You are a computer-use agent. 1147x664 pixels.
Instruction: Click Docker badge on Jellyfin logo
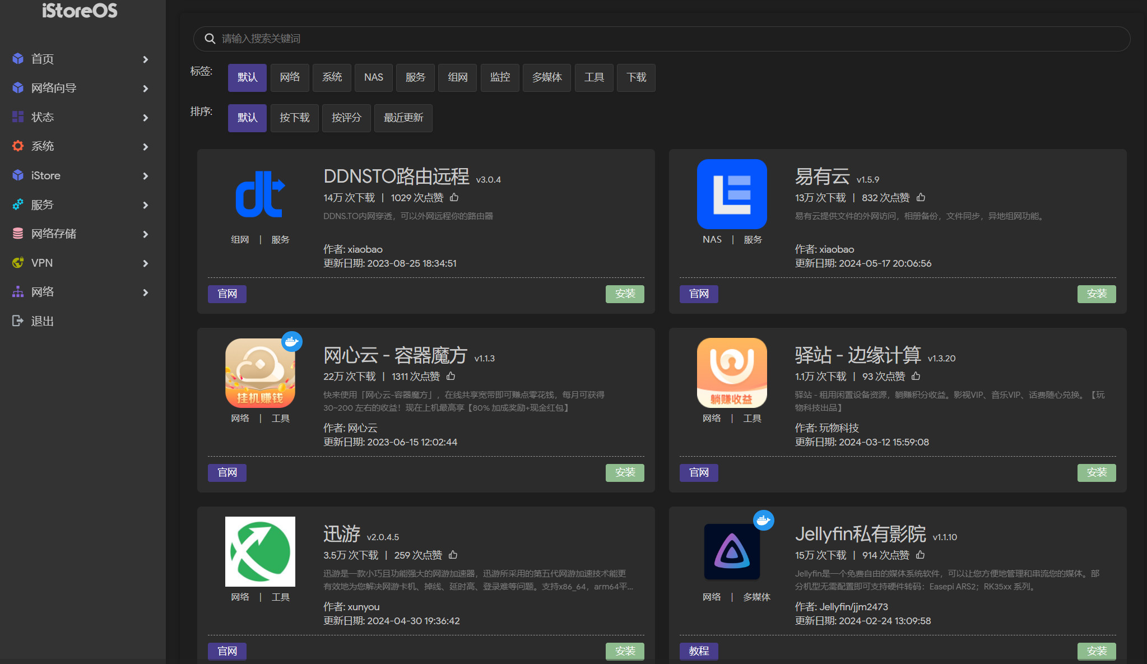click(x=763, y=520)
